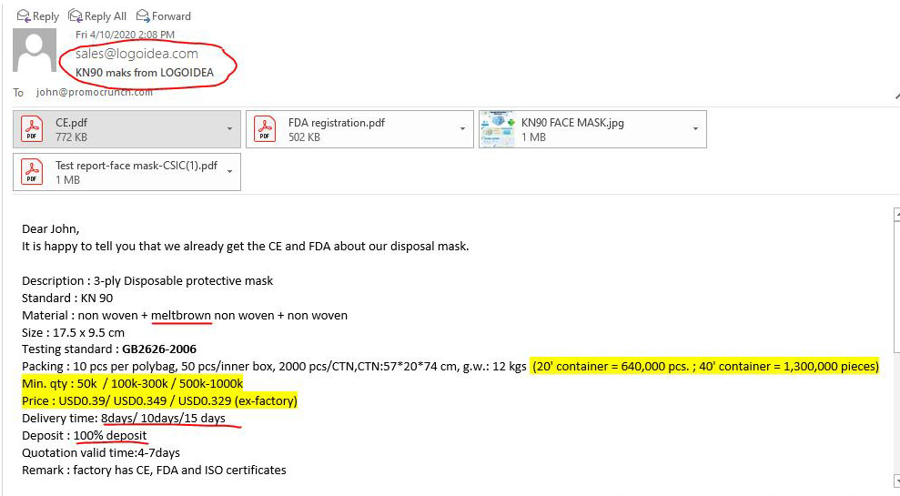
Task: Click the PDF icon of FDA registration.pdf
Action: pos(265,128)
